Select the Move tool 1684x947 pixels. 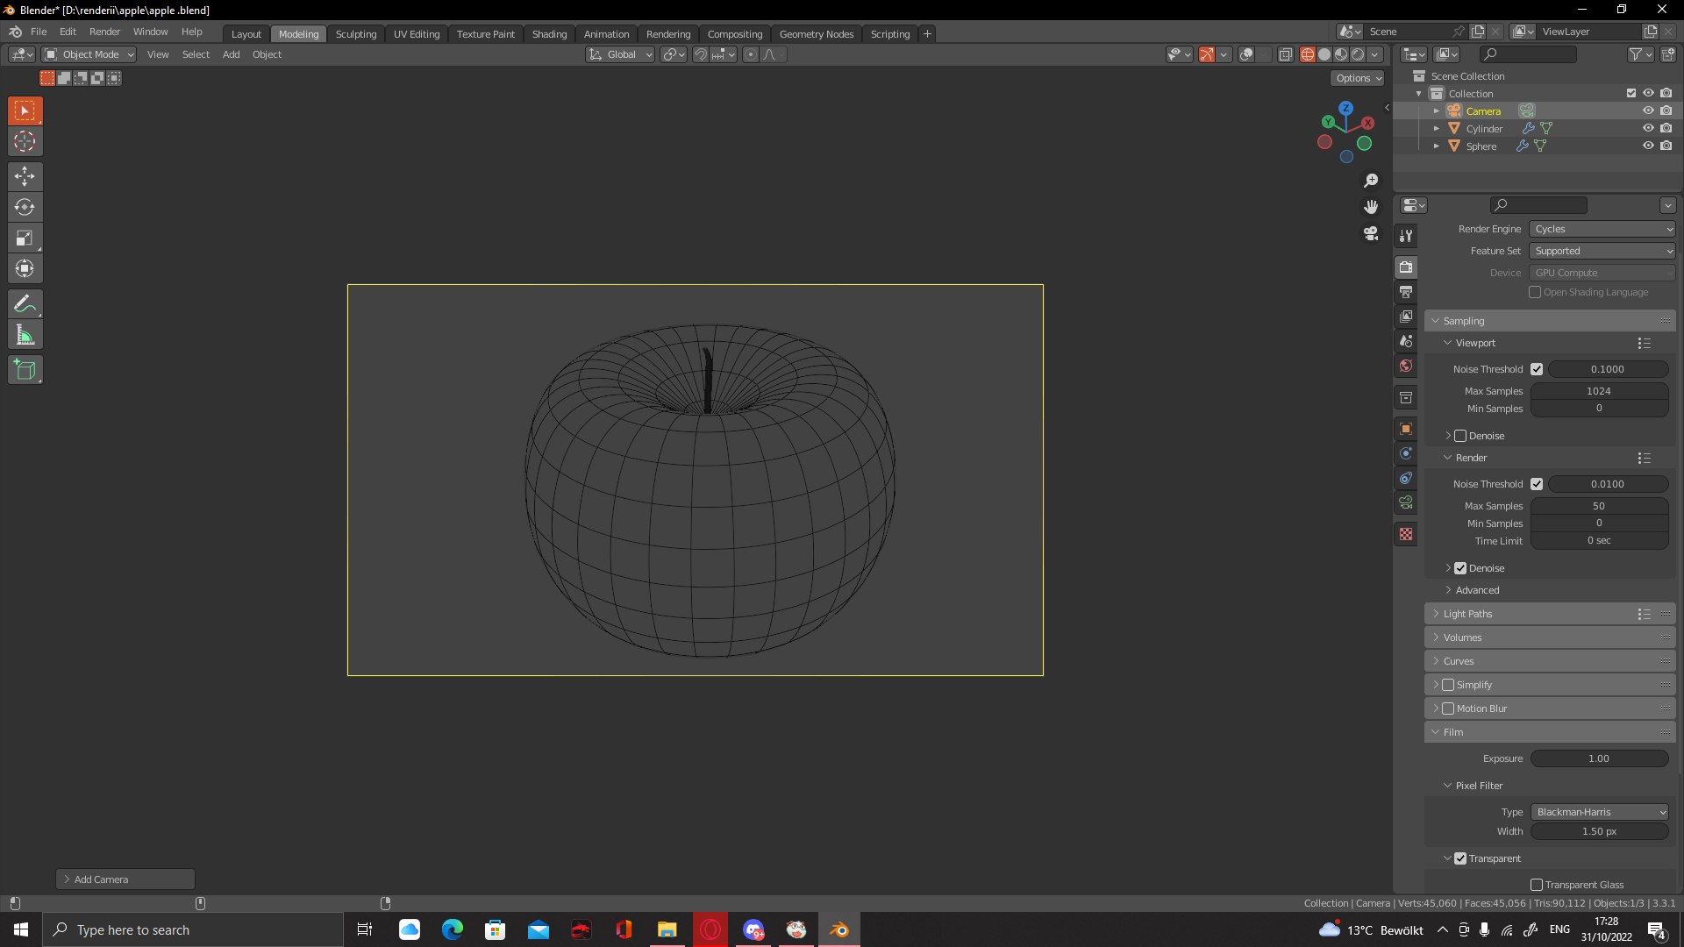[x=25, y=176]
